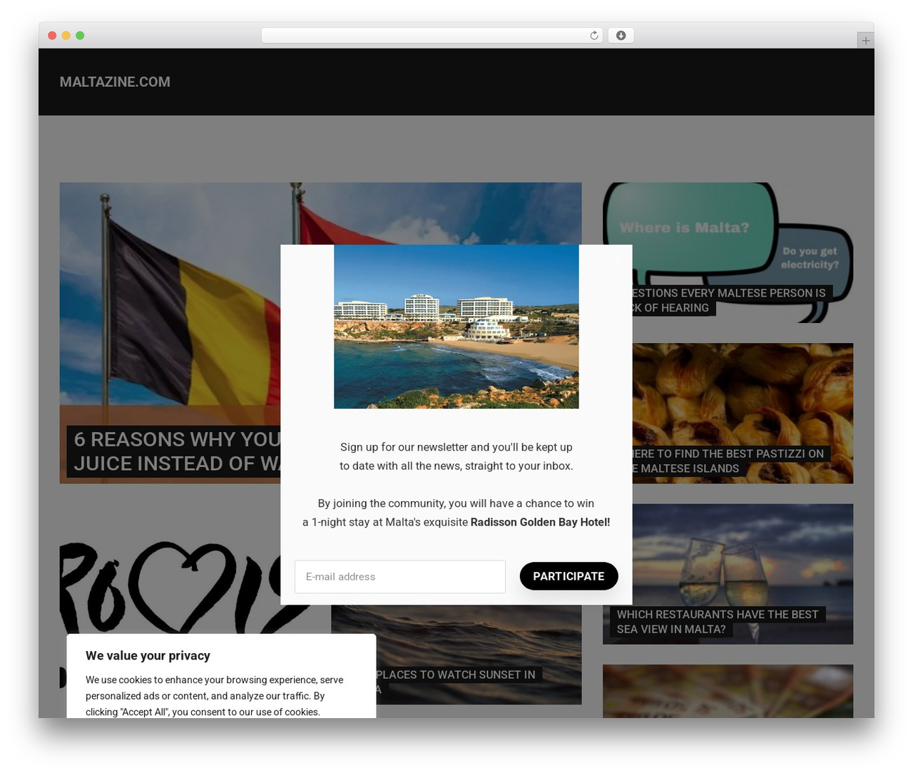Click the 'Radisson Golden Bay Hotel!' bold text
Screen dimensions: 913x773
coord(540,522)
